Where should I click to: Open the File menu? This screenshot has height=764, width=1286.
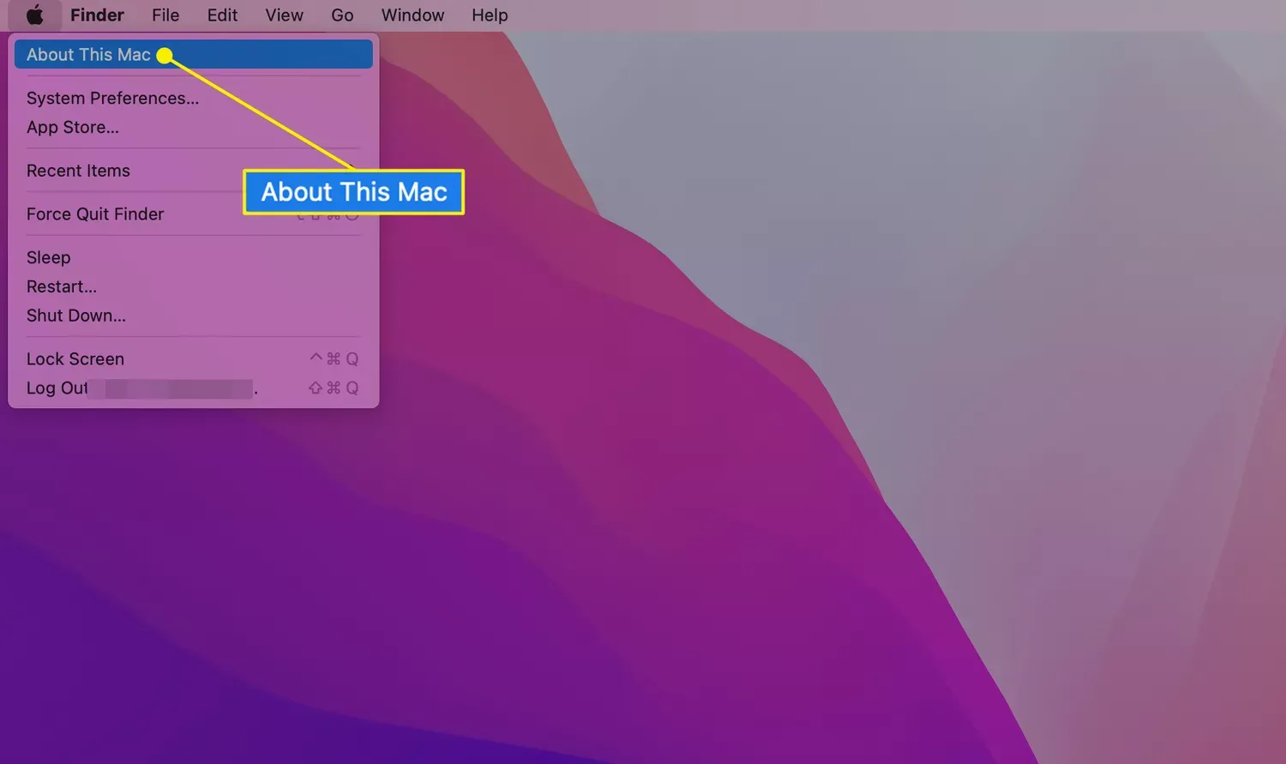click(165, 15)
